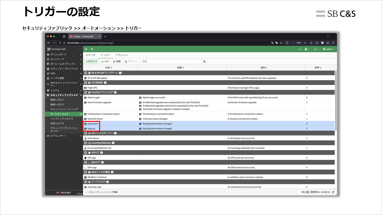Image resolution: width=382 pixels, height=215 pixels.
Task: Collapse the アノマリログ group
Action: pyautogui.click(x=86, y=182)
